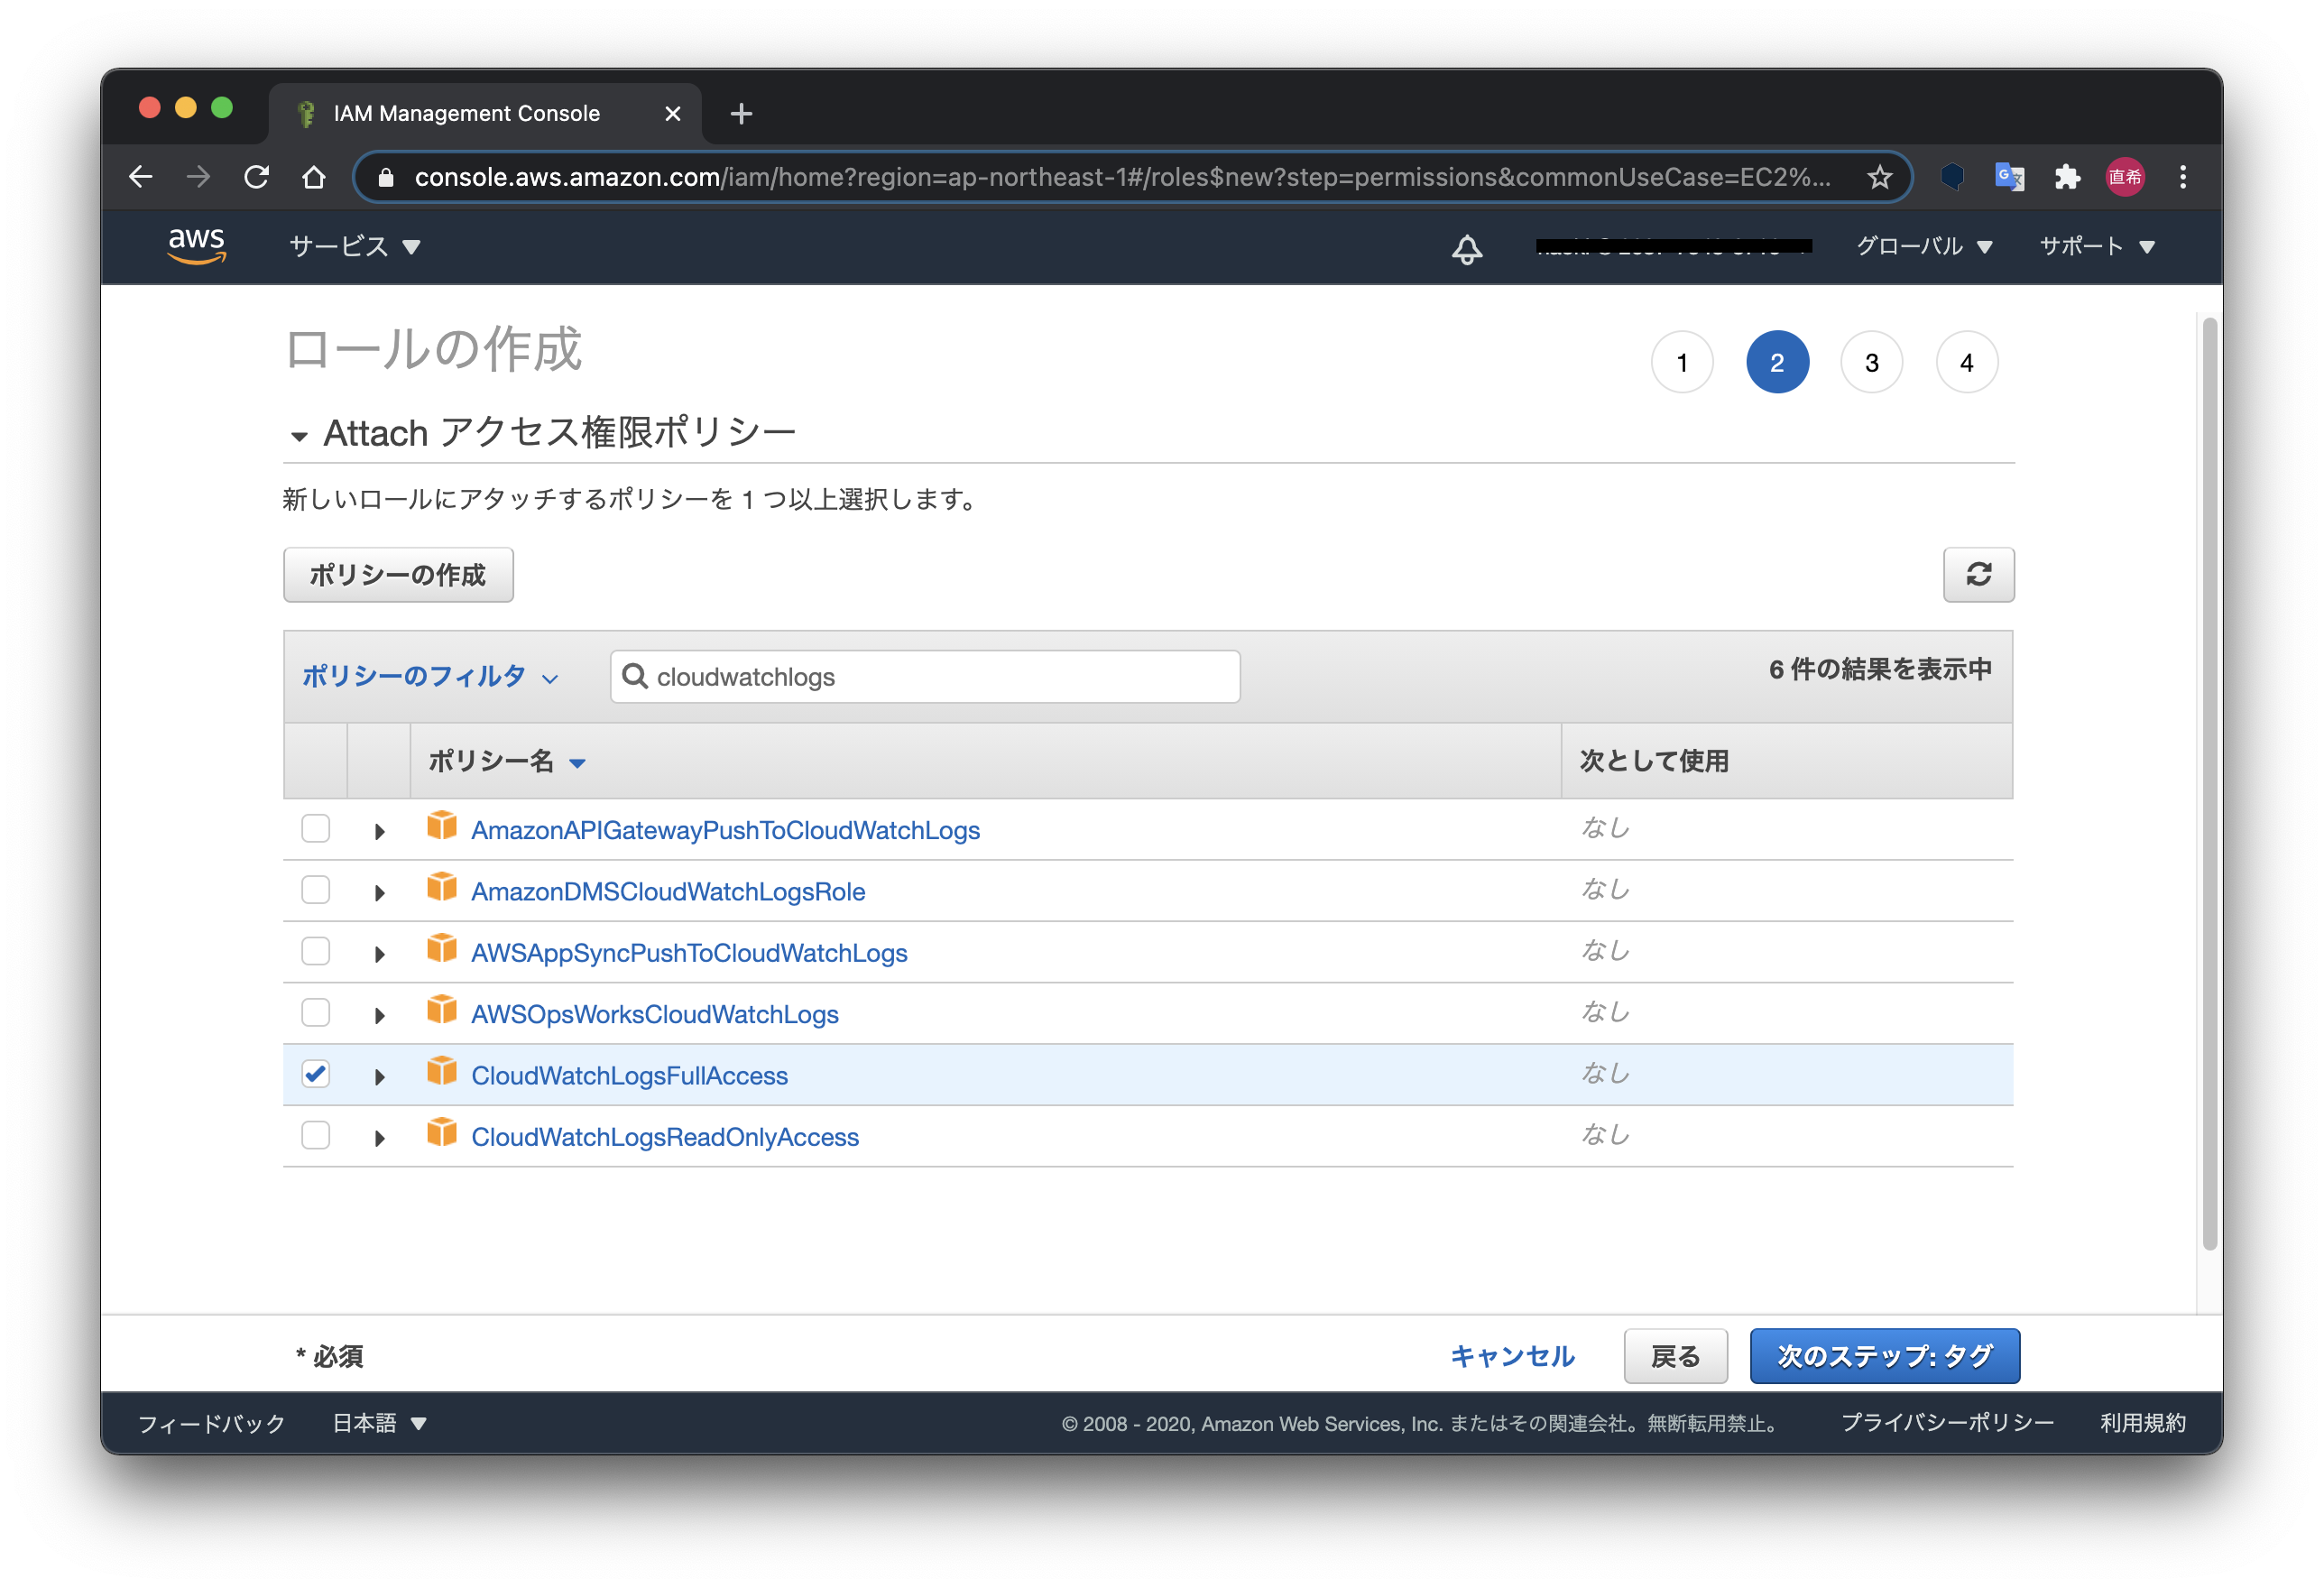Click the フィードバック footer link

pos(211,1423)
